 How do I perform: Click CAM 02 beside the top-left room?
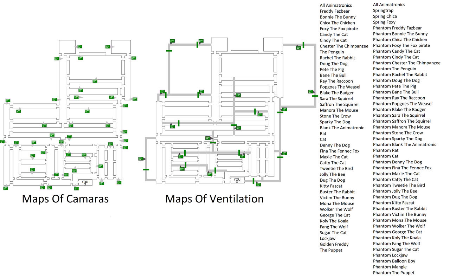tap(79, 46)
